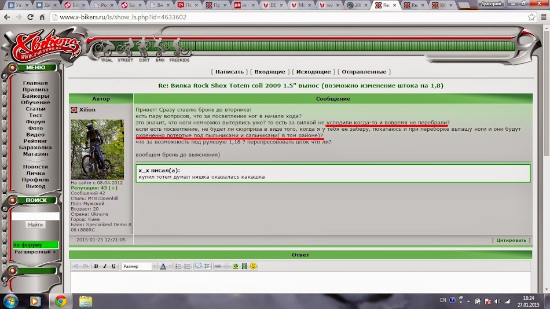Open the Chrome menu hamburger icon
Image resolution: width=550 pixels, height=309 pixels.
(544, 17)
